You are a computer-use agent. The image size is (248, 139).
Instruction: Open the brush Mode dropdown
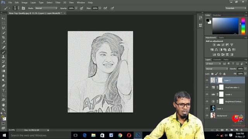pos(46,8)
